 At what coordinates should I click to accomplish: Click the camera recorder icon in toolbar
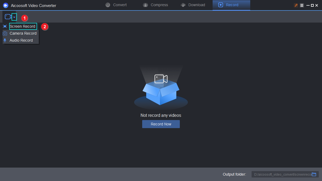point(8,17)
